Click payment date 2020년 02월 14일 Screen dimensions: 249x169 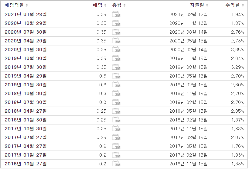click(189, 50)
